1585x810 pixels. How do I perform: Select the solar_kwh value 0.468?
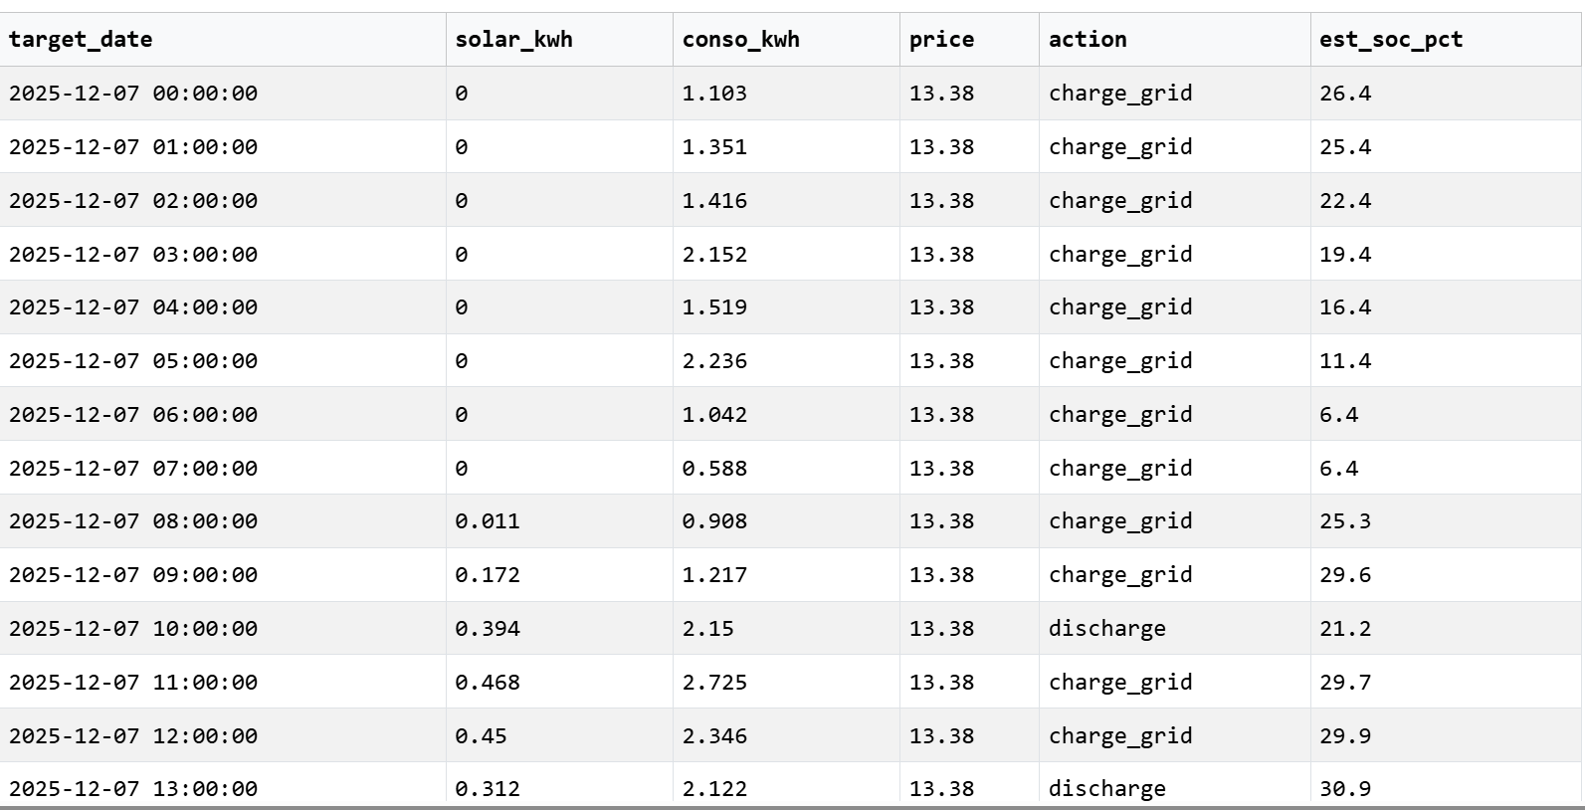[x=488, y=683]
